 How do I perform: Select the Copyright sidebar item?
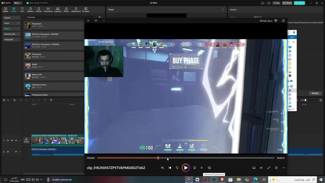point(12,39)
